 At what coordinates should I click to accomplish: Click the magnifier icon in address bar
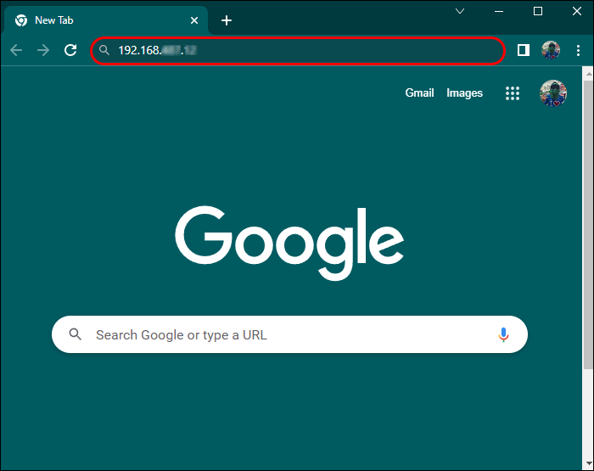click(x=104, y=50)
